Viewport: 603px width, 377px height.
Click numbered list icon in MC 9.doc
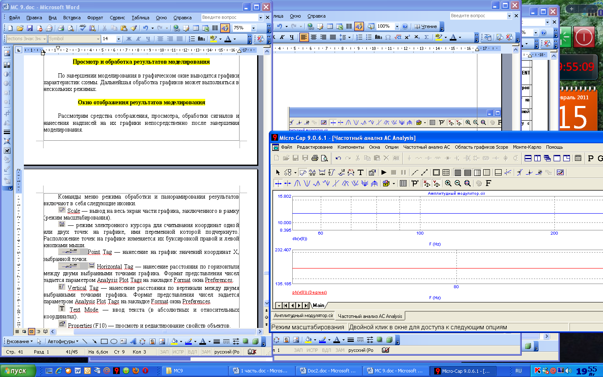pyautogui.click(x=191, y=39)
